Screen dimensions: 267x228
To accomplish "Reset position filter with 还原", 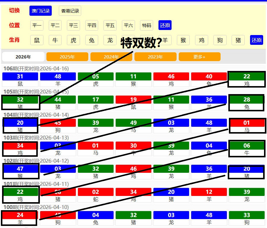I will tap(165, 25).
